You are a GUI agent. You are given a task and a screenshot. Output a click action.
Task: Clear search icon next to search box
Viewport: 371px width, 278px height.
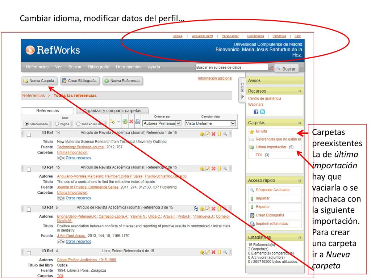(271, 68)
